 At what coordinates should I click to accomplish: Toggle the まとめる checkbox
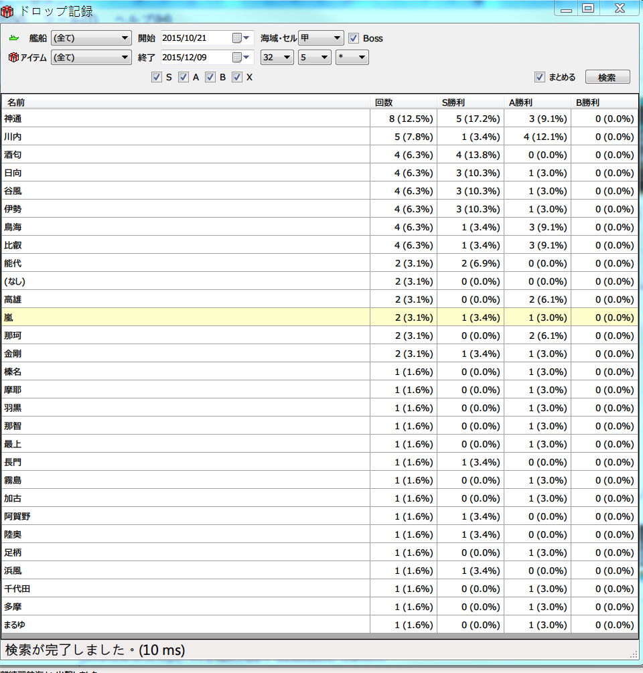(540, 77)
